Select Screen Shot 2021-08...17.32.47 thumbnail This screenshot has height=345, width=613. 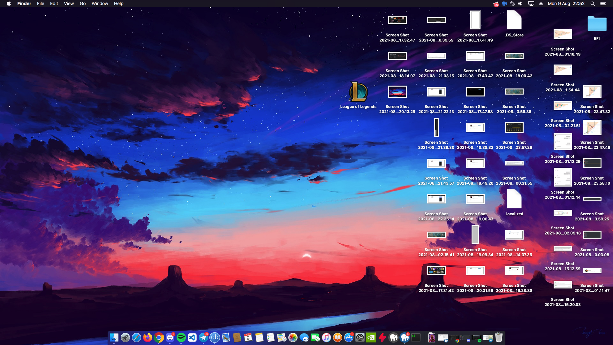coord(397,20)
